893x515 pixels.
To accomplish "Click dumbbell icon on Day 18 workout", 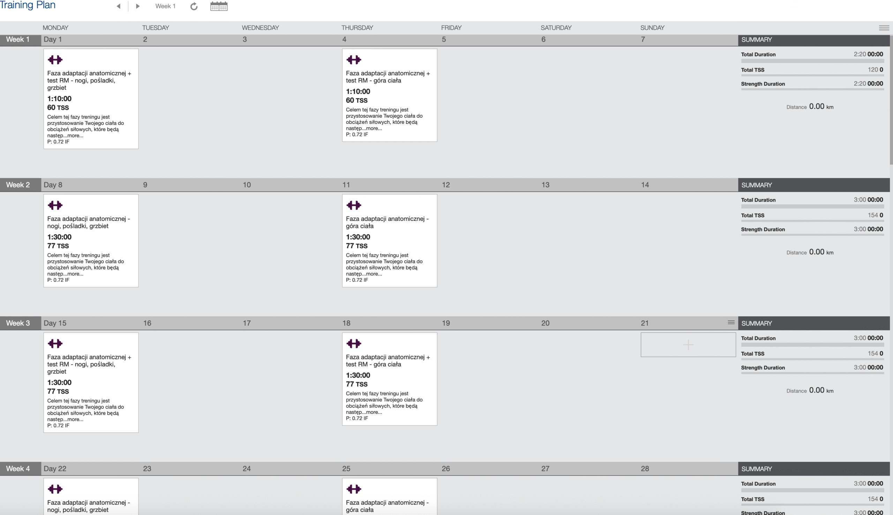I will [x=353, y=343].
